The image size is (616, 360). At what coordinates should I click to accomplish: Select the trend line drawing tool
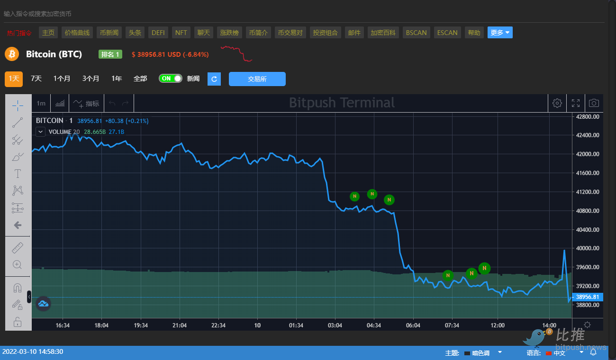point(18,123)
